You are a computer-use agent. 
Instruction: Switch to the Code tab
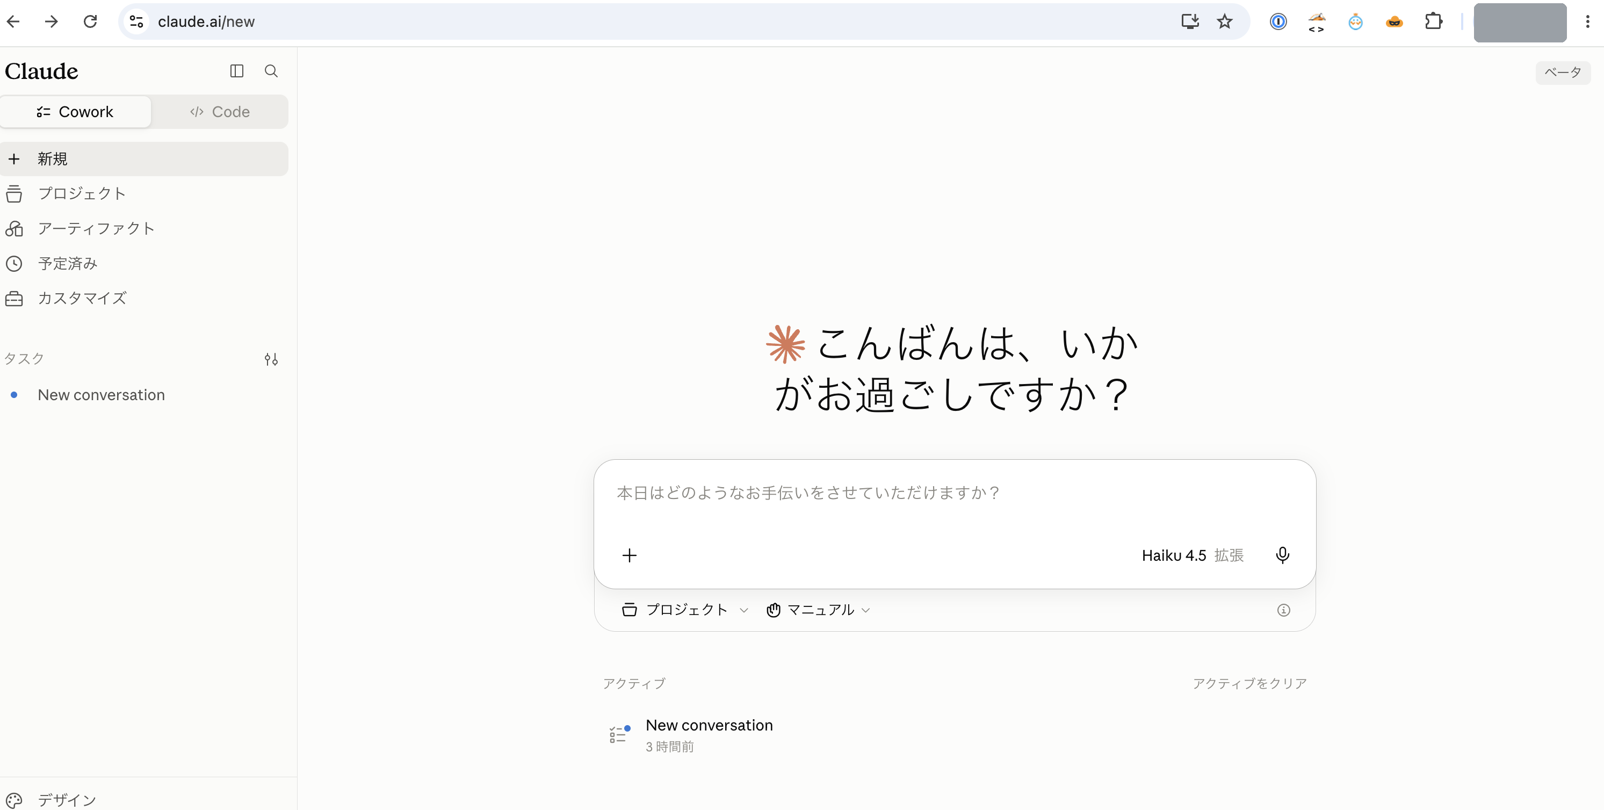(x=220, y=112)
